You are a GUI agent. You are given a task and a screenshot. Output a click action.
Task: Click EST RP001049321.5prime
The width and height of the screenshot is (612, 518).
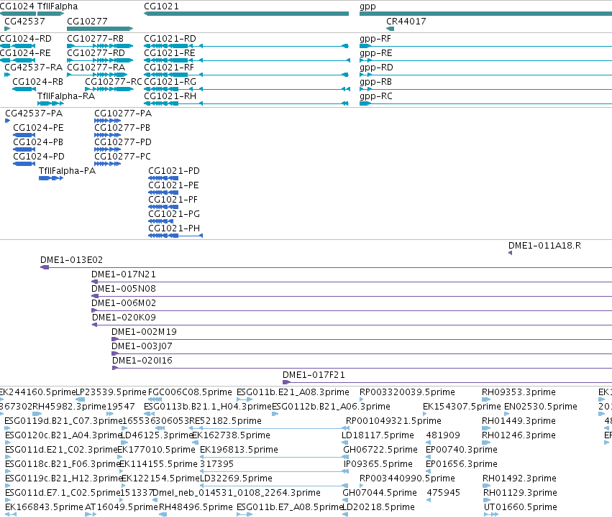pyautogui.click(x=393, y=421)
